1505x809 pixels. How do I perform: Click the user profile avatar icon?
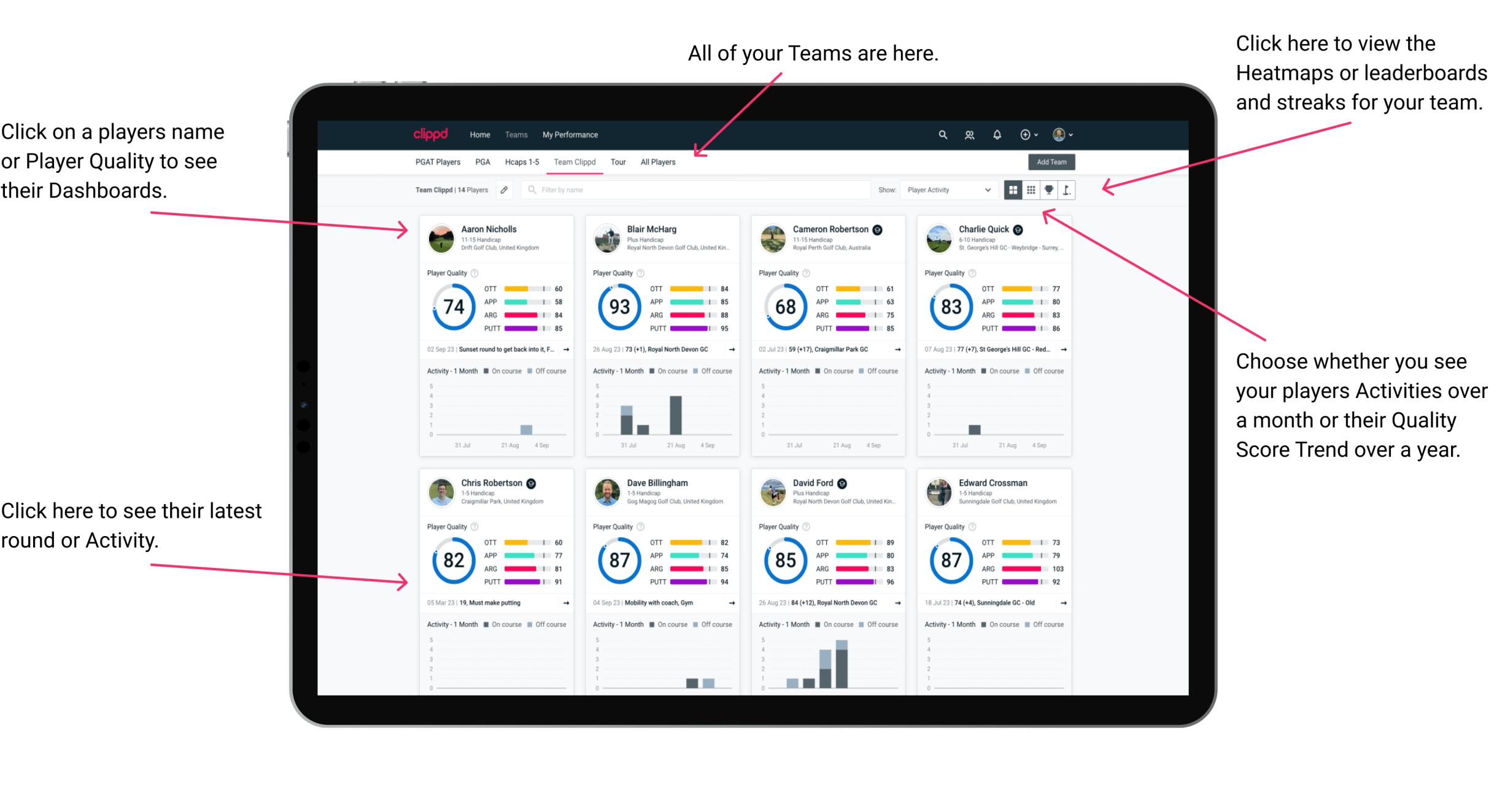[1061, 134]
